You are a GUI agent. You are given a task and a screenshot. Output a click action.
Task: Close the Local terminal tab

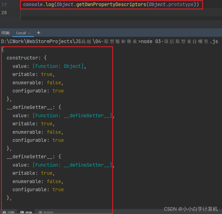29,33
